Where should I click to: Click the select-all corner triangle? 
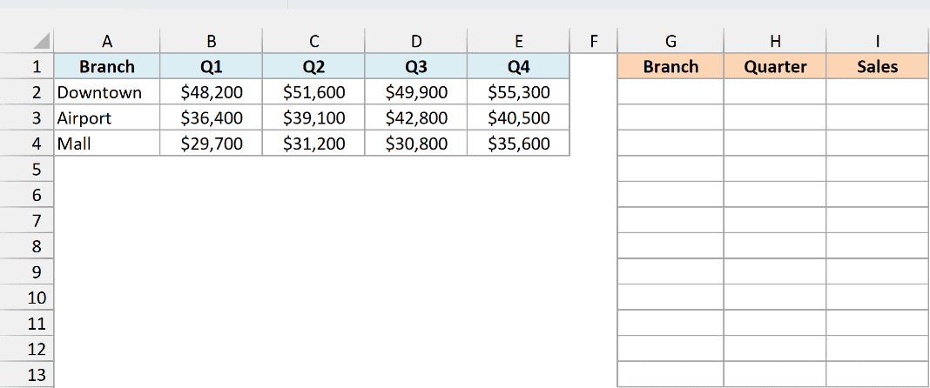tap(42, 42)
